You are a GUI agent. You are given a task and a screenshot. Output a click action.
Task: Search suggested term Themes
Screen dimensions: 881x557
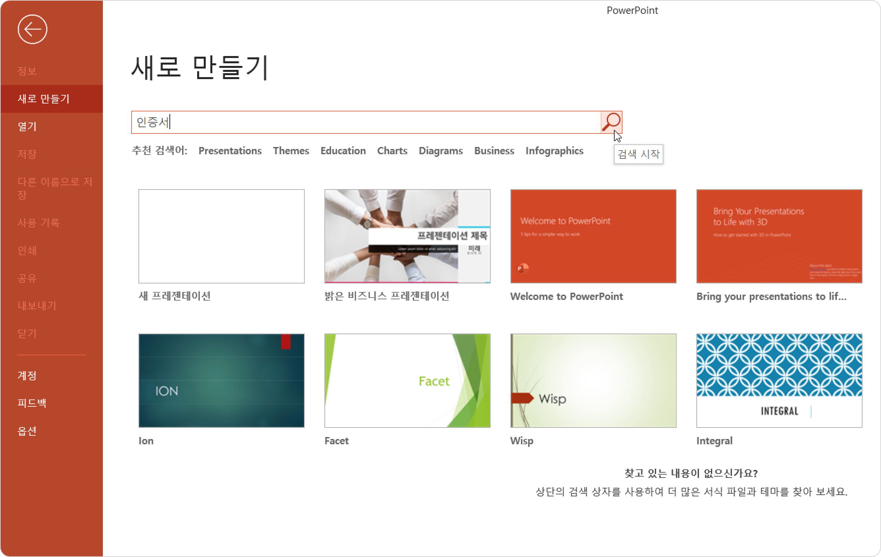click(x=291, y=151)
